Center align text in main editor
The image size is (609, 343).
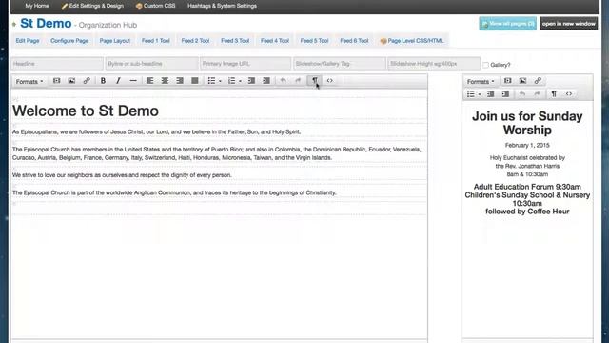[165, 81]
